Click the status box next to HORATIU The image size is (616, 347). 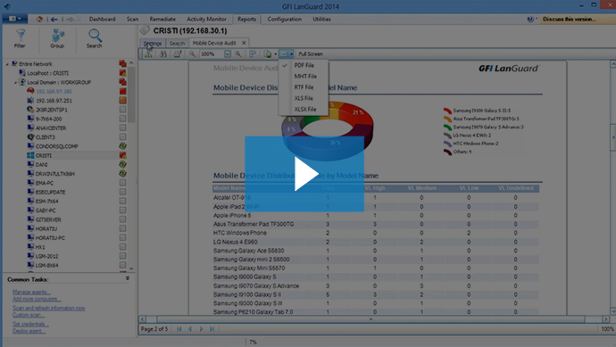123,228
